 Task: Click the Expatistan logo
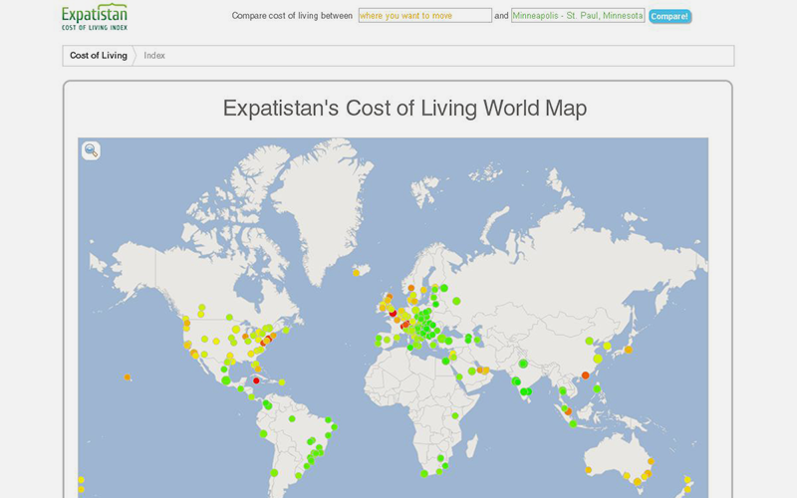(94, 16)
